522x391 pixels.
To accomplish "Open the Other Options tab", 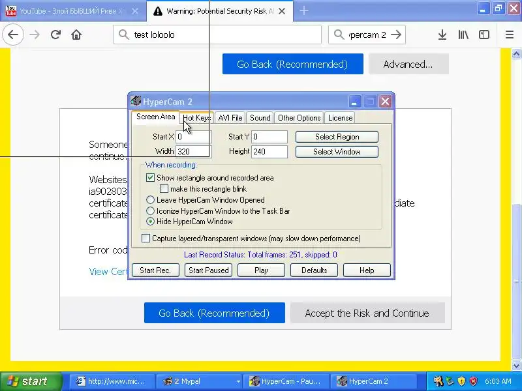I will [x=299, y=118].
